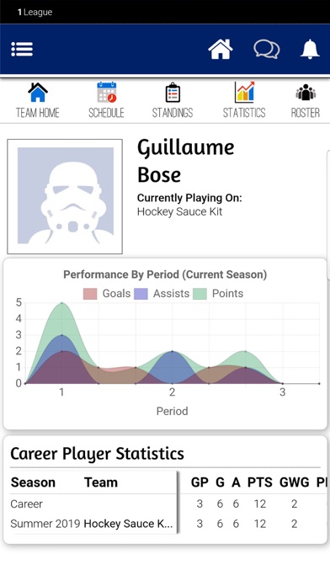
Task: Open the Schedule calendar icon
Action: pyautogui.click(x=107, y=93)
